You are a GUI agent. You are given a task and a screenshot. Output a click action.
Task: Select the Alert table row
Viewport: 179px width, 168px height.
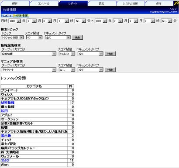coord(38,165)
